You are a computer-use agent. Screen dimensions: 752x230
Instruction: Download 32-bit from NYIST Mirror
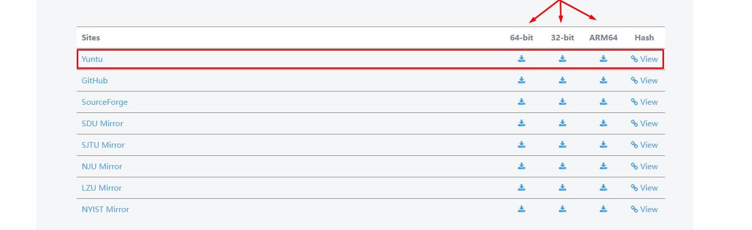pos(562,209)
